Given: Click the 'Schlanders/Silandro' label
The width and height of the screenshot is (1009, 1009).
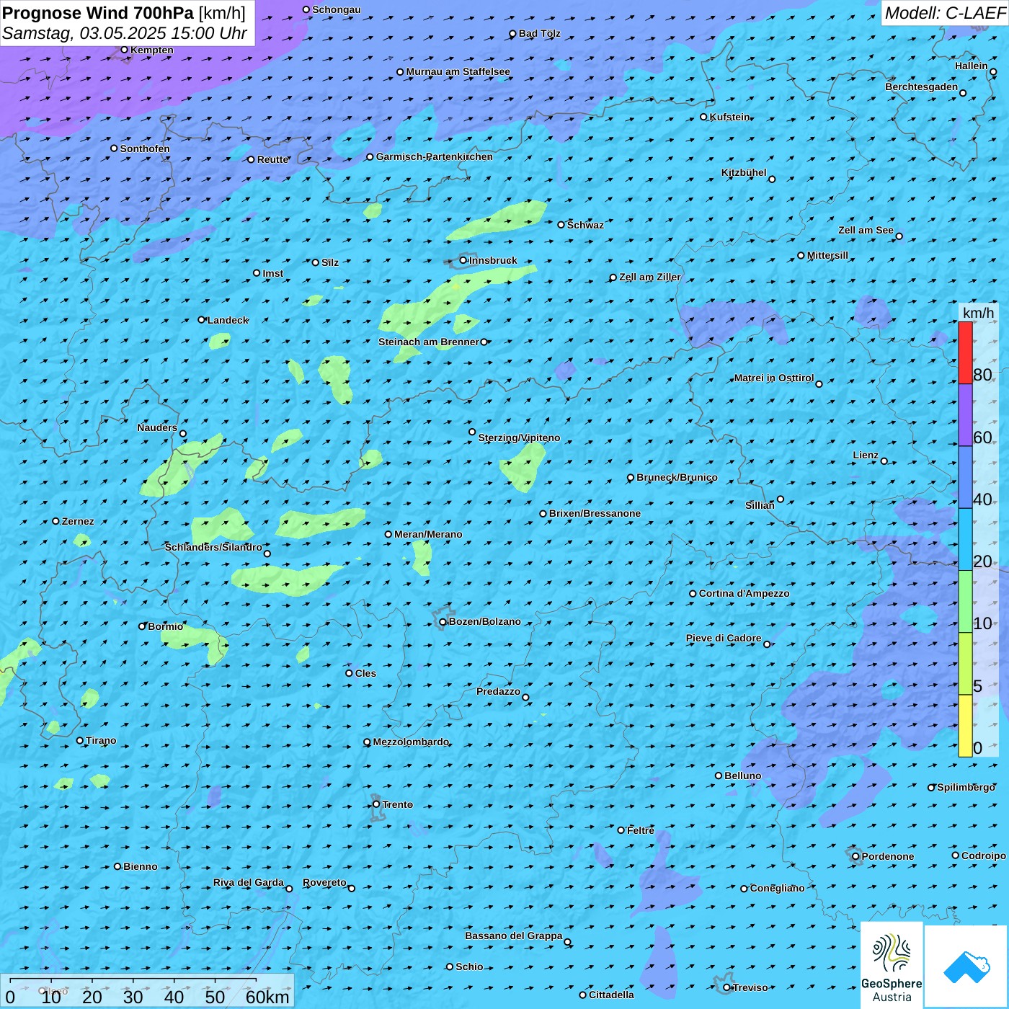Looking at the screenshot, I should click(213, 547).
